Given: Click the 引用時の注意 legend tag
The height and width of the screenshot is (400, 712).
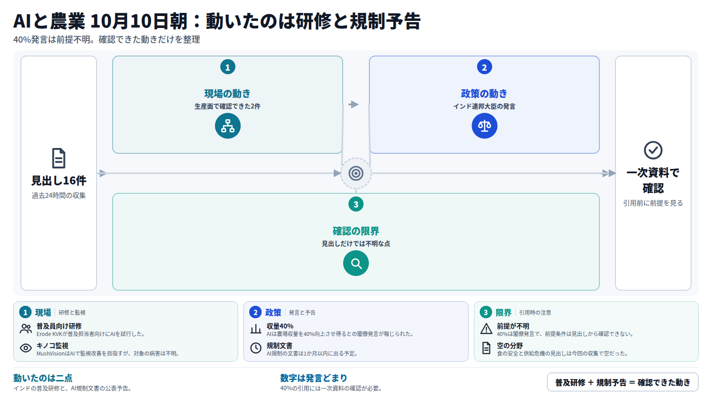Looking at the screenshot, I should pyautogui.click(x=535, y=313).
